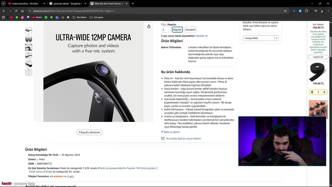Screen dimensions: 332x187
Task: Click the Sepete Git button
Action: pos(318,57)
